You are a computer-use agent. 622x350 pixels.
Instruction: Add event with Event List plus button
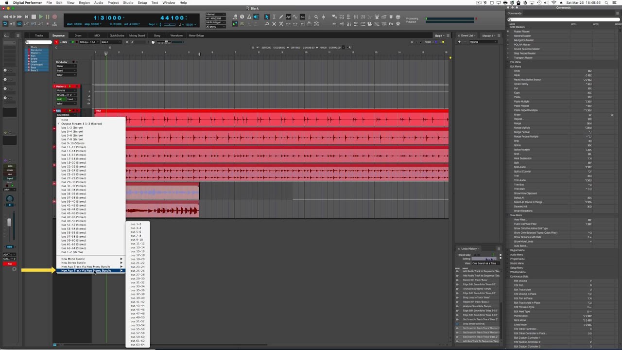click(459, 42)
